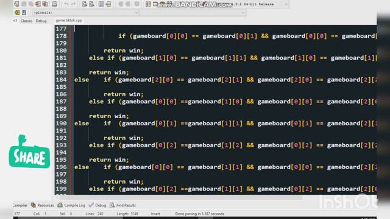The width and height of the screenshot is (390, 219).
Task: Place cursor on 'return win;' at line 195
Action: point(109,160)
